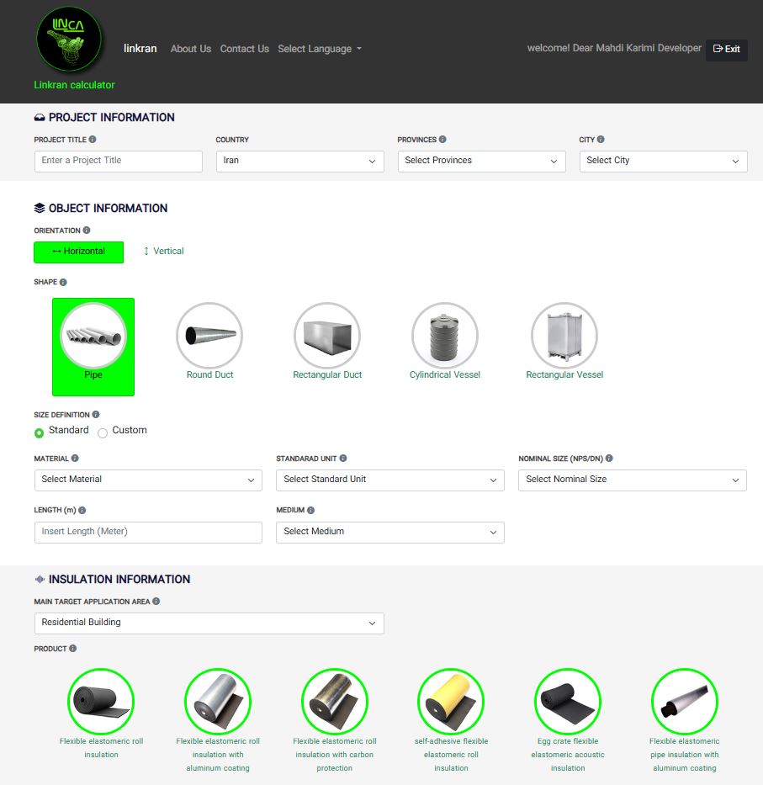Open the Country dropdown

(x=299, y=162)
